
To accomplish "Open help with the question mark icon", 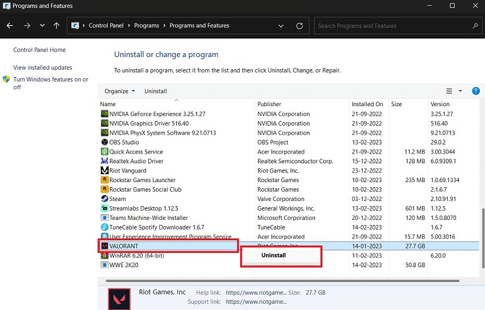I will (476, 91).
